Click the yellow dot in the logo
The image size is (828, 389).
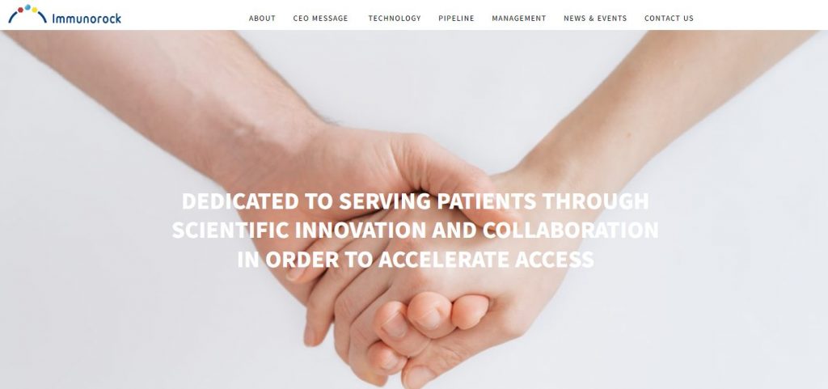(x=34, y=10)
